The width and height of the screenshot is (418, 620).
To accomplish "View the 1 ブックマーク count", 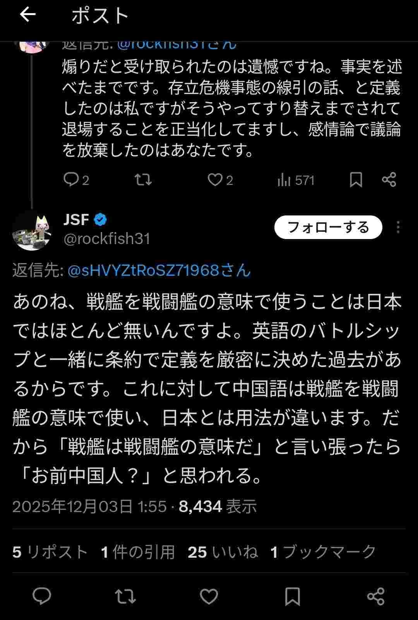I will (x=323, y=552).
